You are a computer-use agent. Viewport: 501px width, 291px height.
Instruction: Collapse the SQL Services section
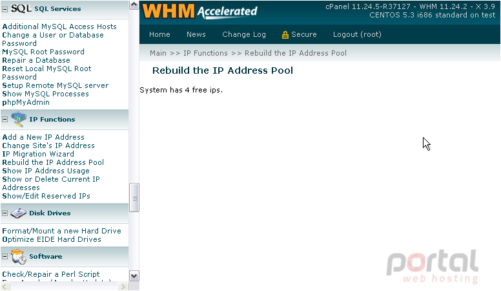[x=5, y=9]
